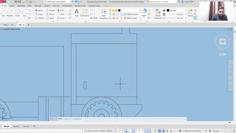
Task: Select the Circle tool
Action: pos(17,13)
